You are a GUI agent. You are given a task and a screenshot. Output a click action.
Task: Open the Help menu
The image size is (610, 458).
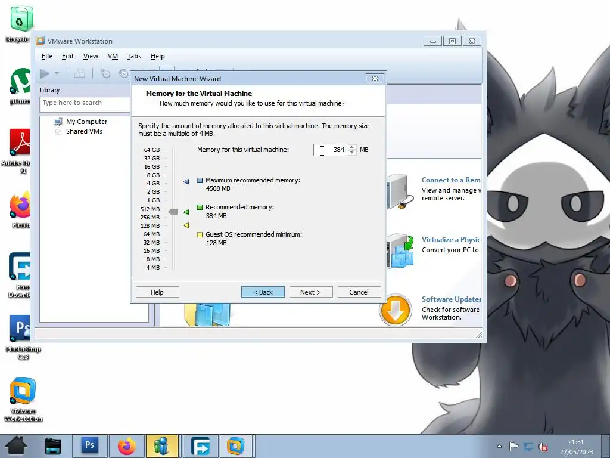point(157,56)
